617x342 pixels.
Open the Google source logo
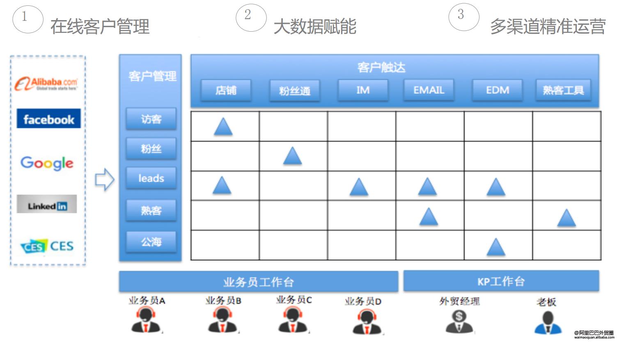point(47,164)
